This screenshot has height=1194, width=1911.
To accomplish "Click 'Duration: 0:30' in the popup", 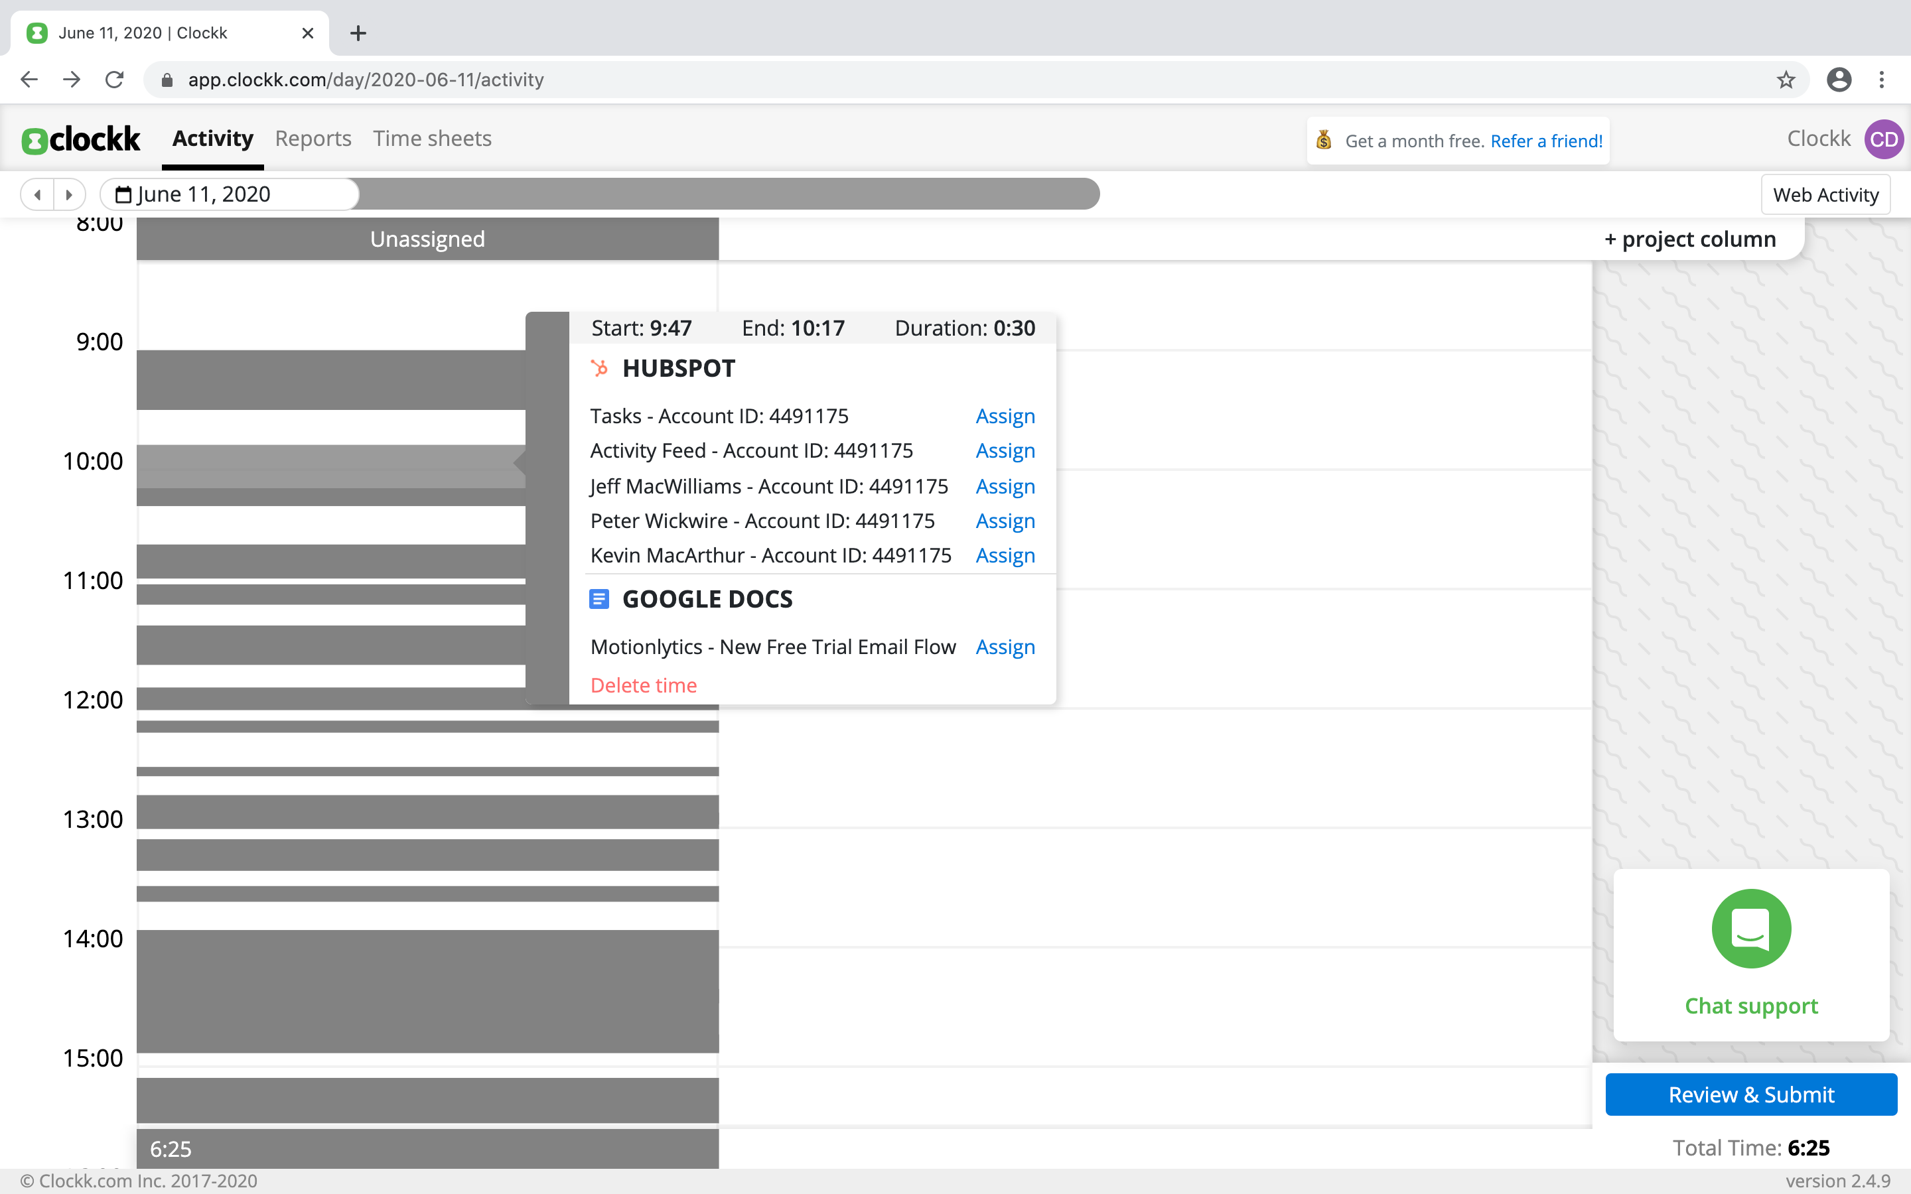I will [964, 328].
